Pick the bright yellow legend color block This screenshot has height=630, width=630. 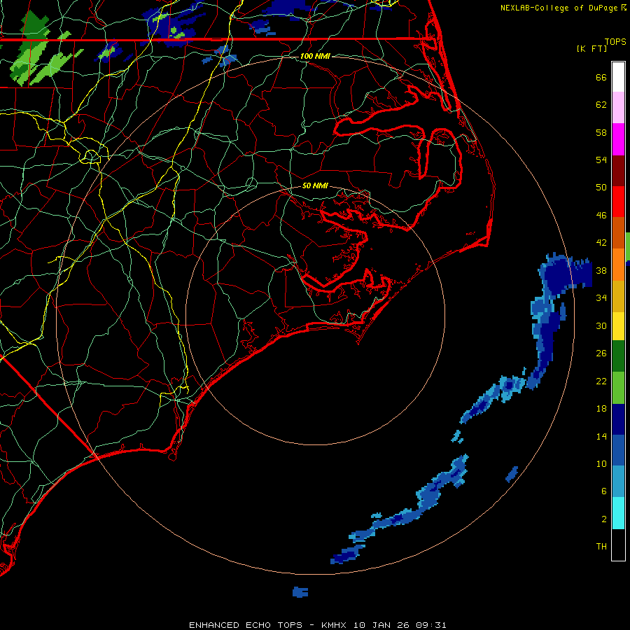click(618, 326)
